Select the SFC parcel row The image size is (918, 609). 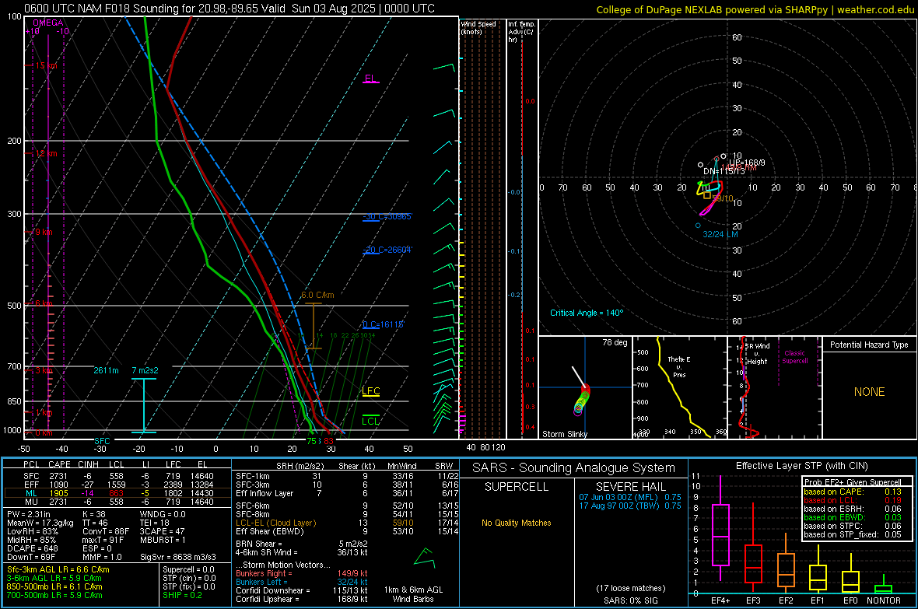[x=117, y=476]
